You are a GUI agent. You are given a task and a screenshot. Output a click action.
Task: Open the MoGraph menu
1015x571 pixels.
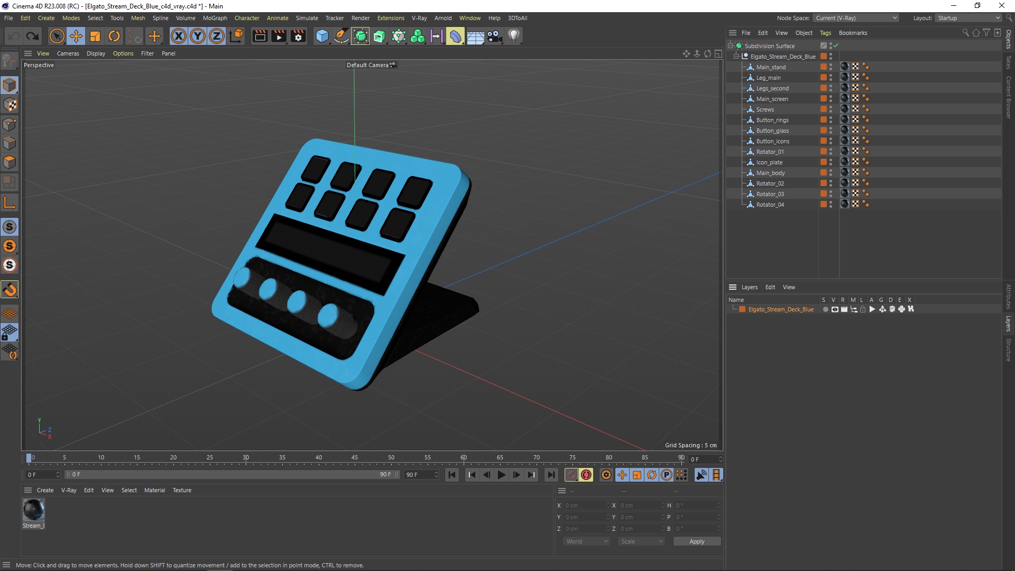(x=215, y=18)
